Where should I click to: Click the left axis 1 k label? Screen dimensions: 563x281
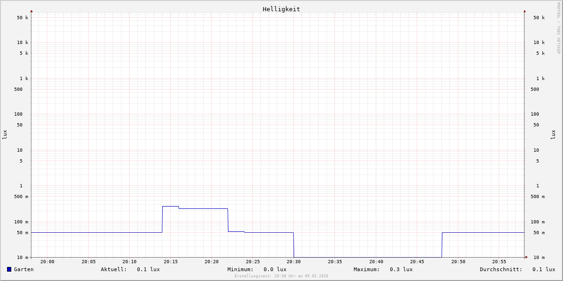coord(24,79)
